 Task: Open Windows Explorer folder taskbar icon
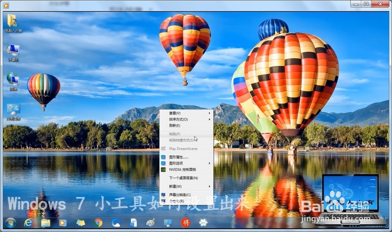point(45,223)
